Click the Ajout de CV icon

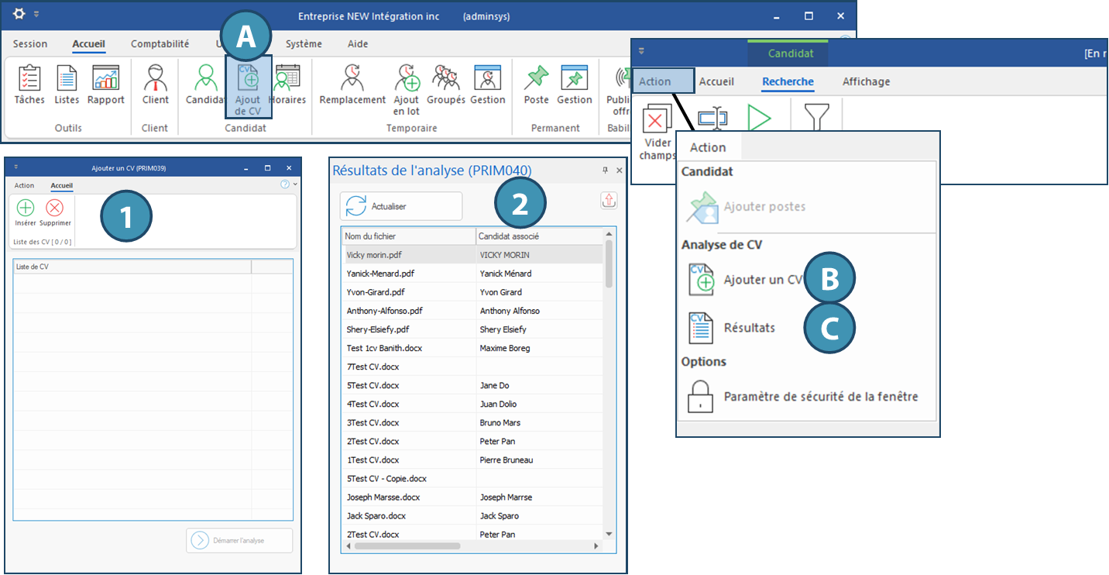click(x=249, y=87)
